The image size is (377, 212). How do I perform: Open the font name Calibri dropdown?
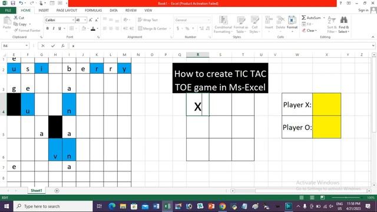click(73, 20)
